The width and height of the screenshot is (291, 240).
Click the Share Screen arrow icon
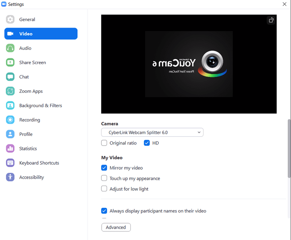[x=10, y=63]
